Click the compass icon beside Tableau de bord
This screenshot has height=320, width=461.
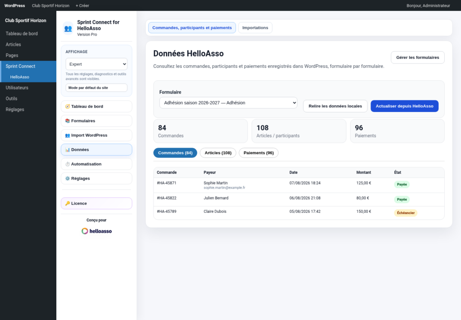(x=68, y=106)
